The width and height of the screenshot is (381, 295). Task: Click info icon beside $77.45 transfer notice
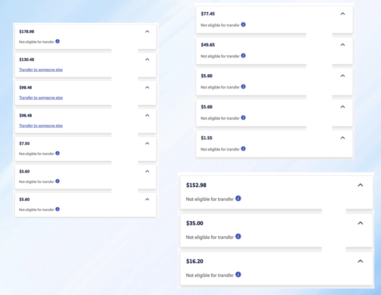click(x=243, y=25)
